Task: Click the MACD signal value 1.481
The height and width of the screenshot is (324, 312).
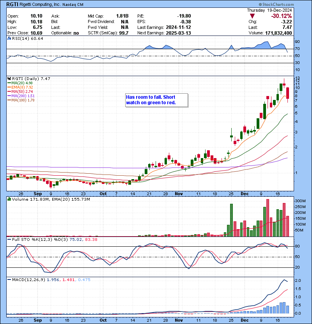Action: [x=68, y=280]
